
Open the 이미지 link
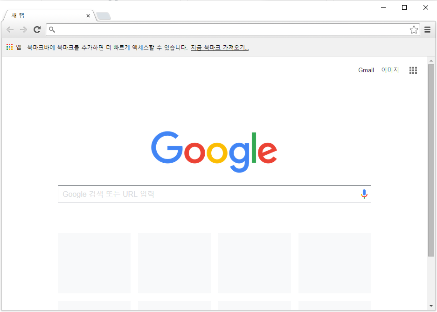pos(390,70)
